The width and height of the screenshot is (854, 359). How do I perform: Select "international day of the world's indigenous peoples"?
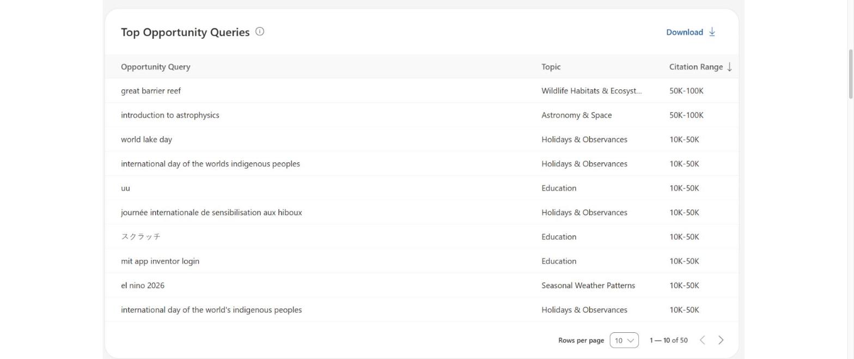(211, 309)
